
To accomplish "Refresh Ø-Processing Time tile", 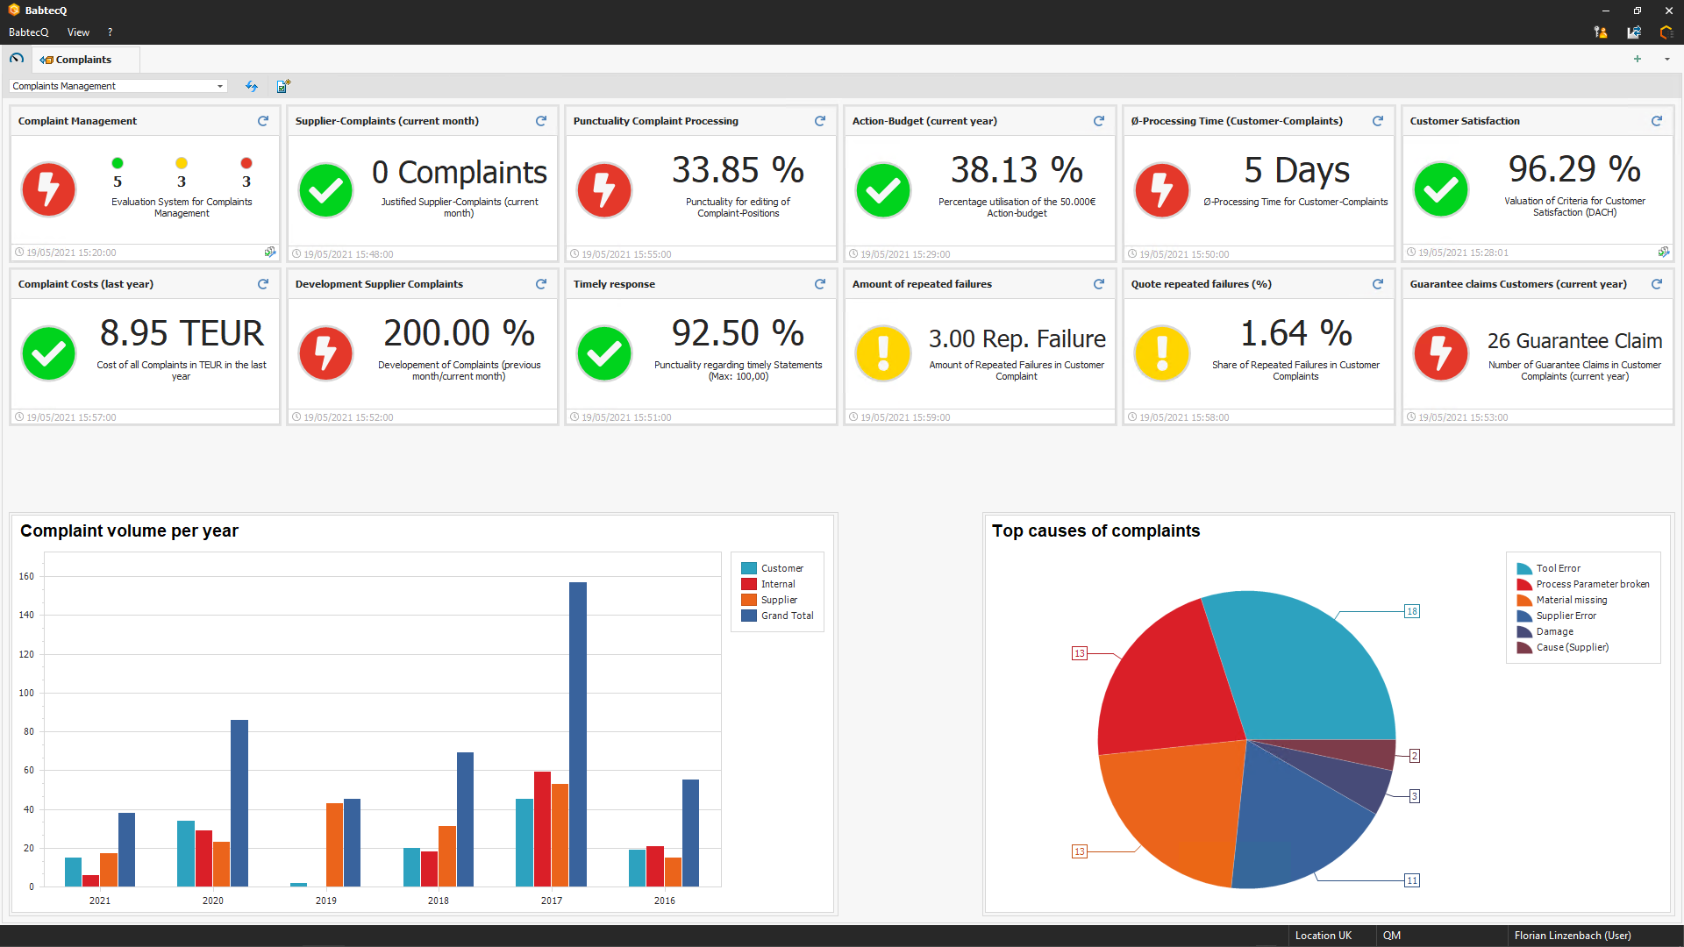I will pyautogui.click(x=1378, y=121).
